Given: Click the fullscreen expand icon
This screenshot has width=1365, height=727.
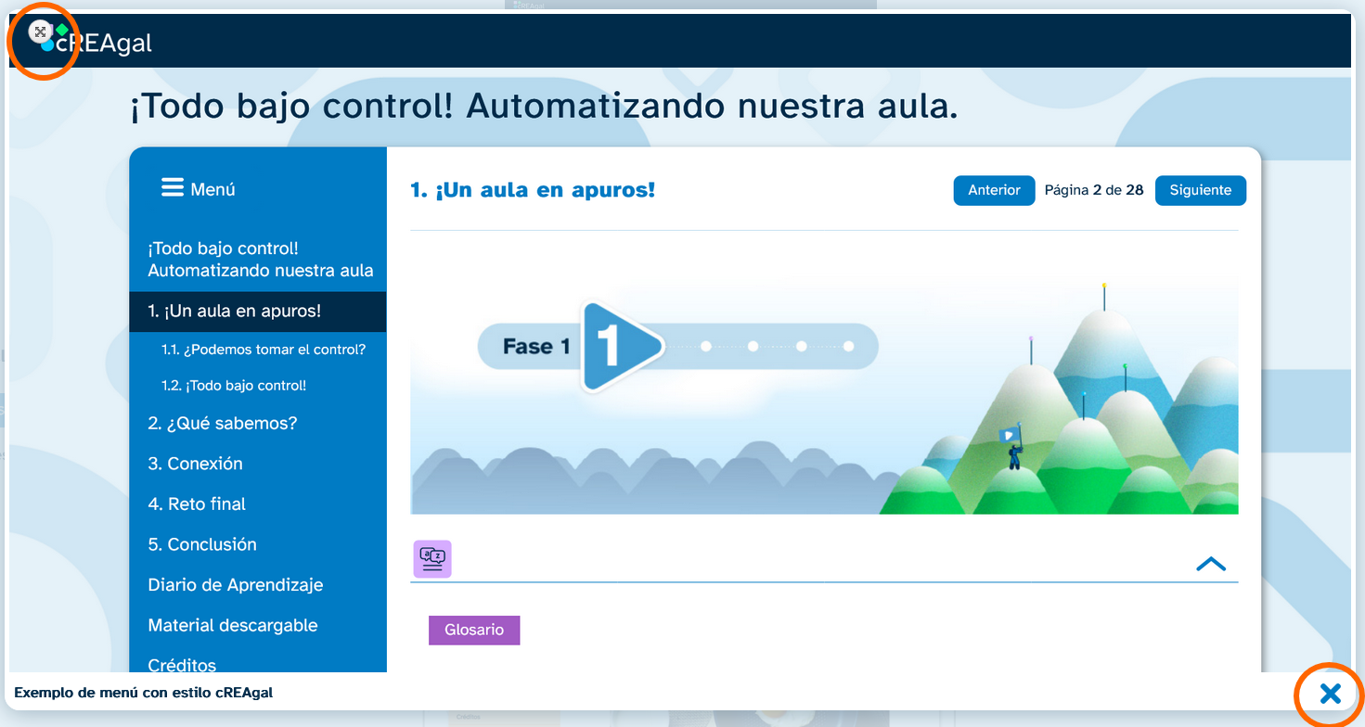Looking at the screenshot, I should (40, 32).
